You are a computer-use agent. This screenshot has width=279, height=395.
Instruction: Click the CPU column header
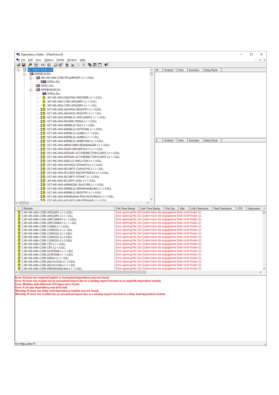(241, 208)
